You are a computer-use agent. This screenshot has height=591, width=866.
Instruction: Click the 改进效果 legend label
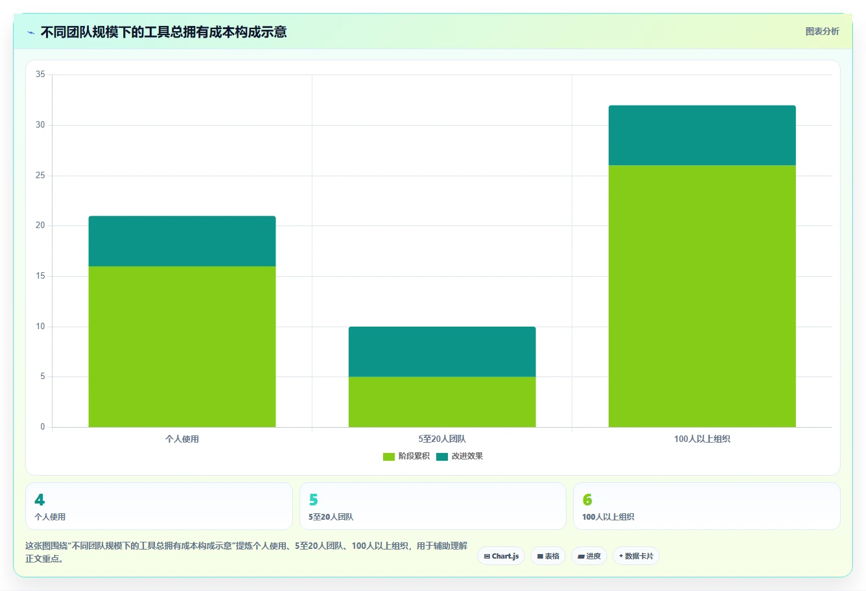[467, 456]
